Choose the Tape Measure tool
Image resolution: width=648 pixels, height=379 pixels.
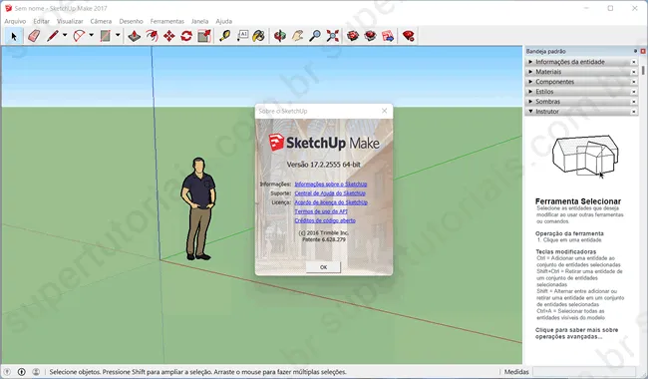tap(225, 36)
